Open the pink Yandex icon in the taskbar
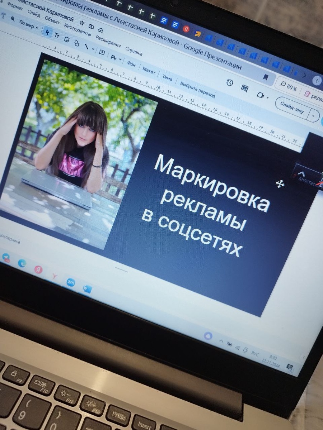 coord(38,269)
